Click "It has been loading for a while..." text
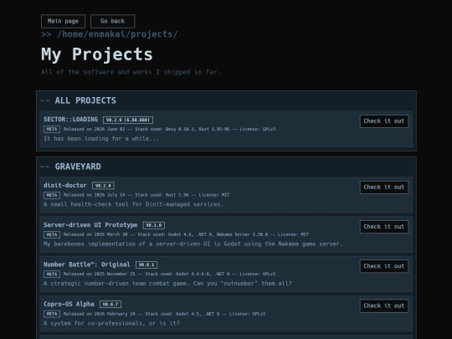 [101, 139]
